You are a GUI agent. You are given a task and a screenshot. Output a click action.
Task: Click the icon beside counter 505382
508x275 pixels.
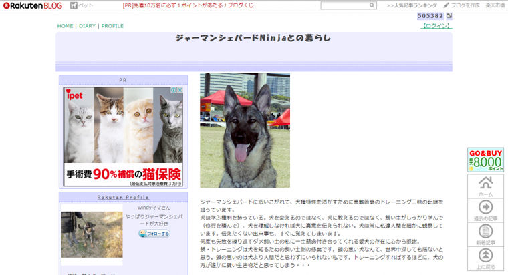tap(449, 15)
